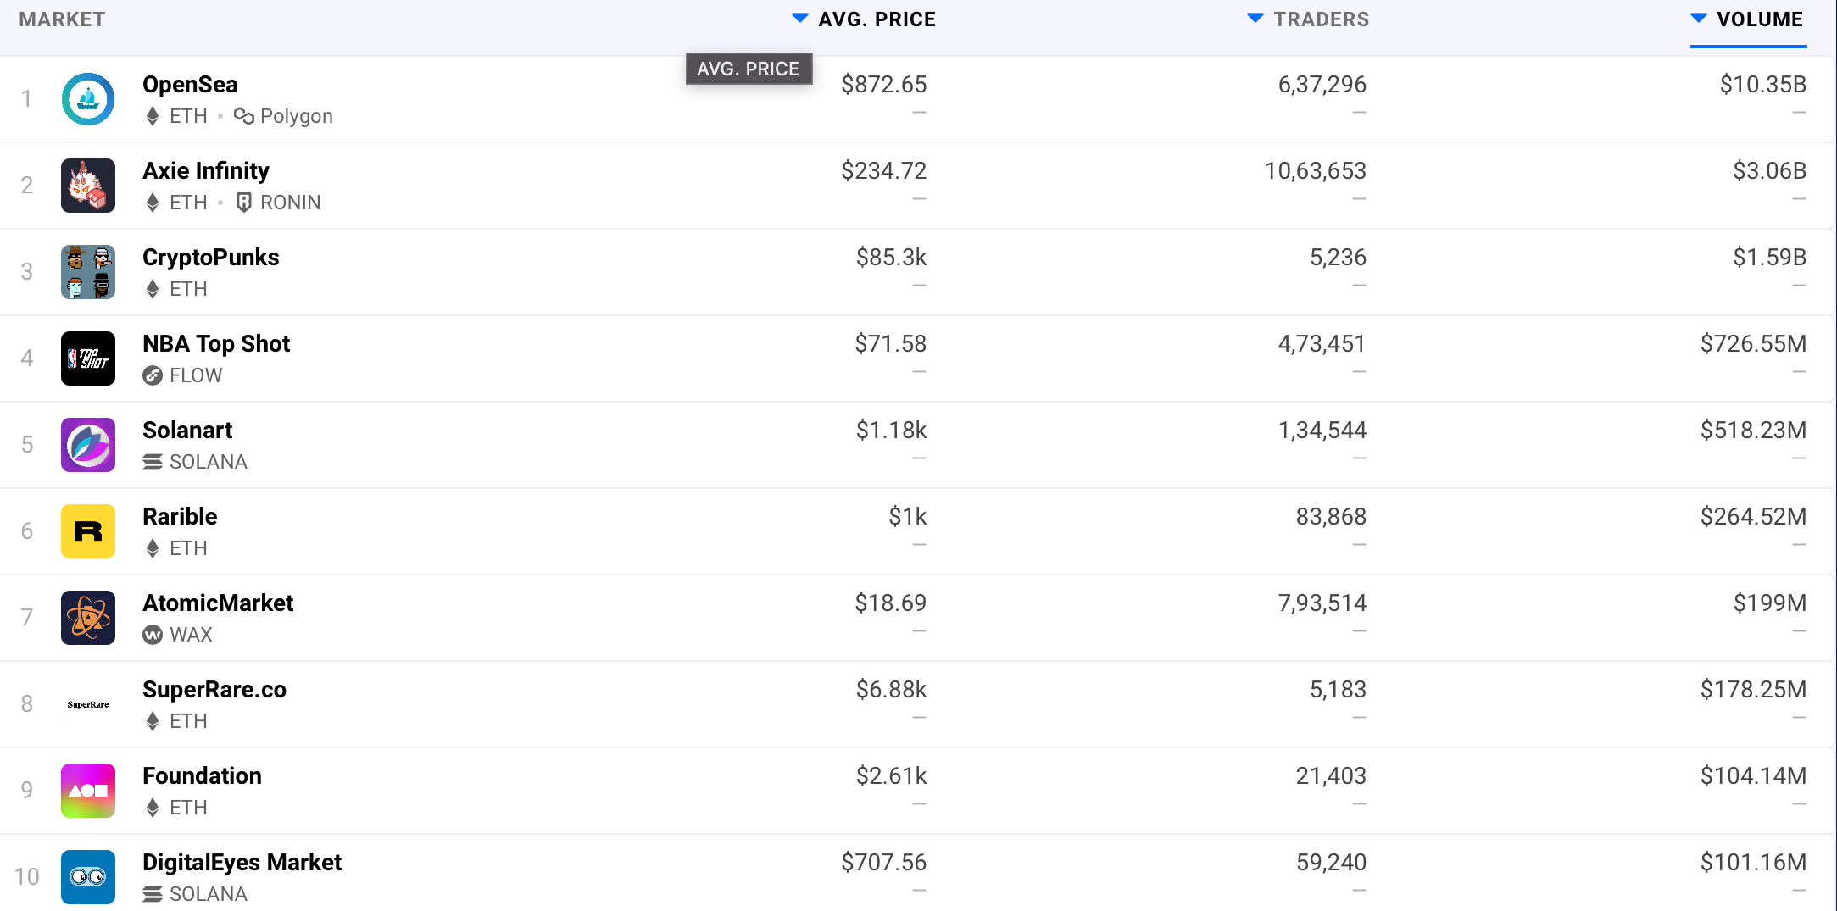Click the MARKET column header

click(x=62, y=19)
